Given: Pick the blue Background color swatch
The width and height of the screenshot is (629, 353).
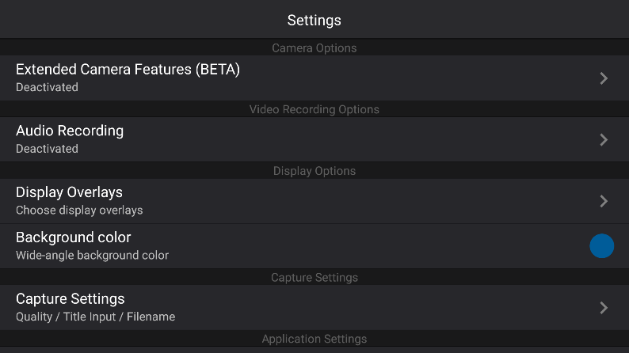Looking at the screenshot, I should 602,246.
